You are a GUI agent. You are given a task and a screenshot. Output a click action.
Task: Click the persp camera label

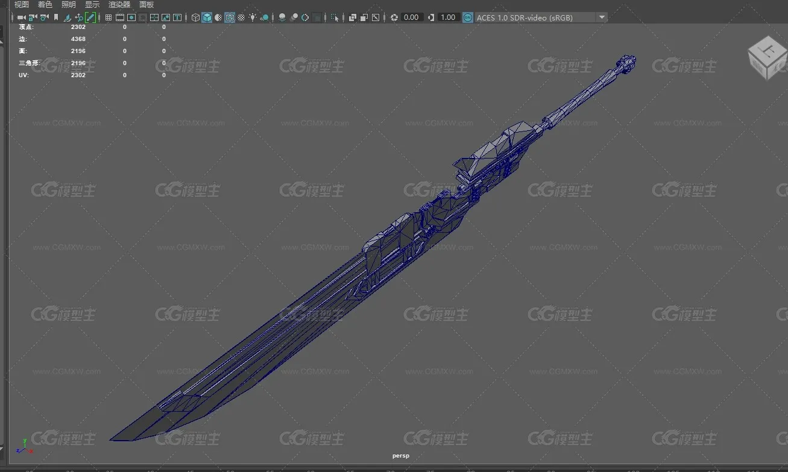pyautogui.click(x=401, y=456)
